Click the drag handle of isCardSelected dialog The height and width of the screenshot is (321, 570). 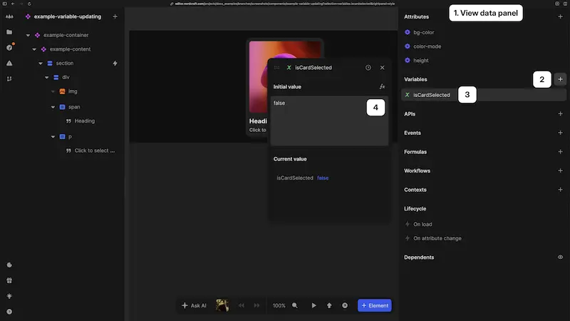(x=276, y=68)
